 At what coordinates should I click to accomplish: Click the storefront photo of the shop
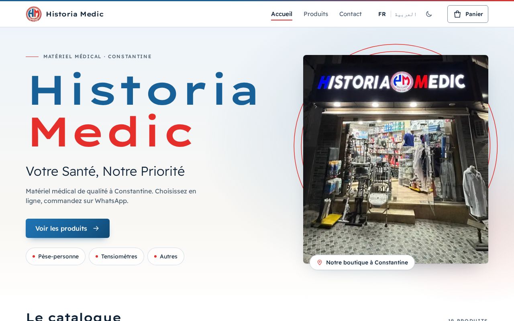pyautogui.click(x=396, y=159)
